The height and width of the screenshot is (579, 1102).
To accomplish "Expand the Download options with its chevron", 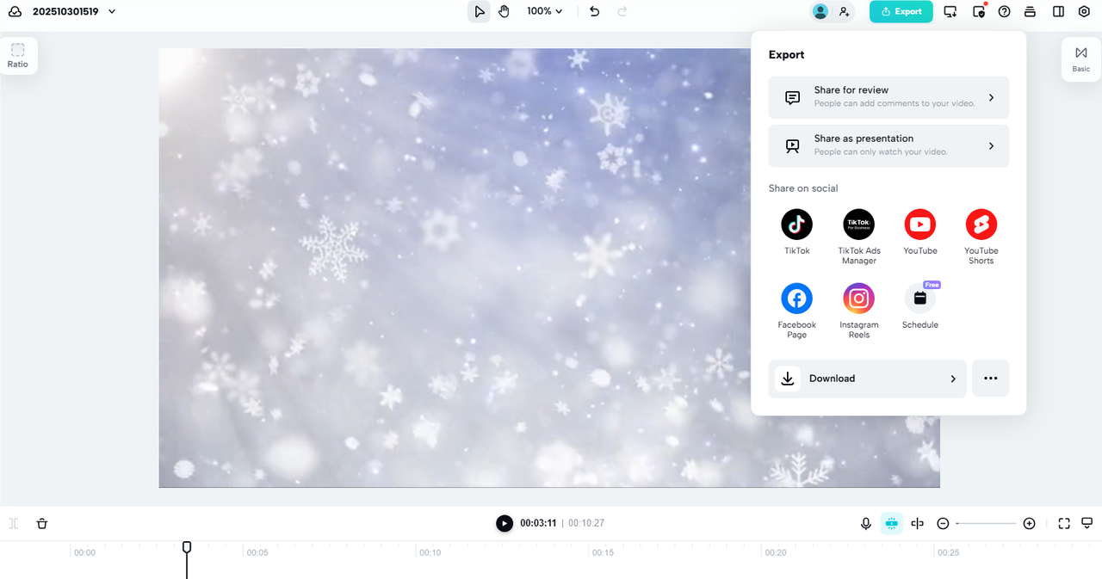I will (x=953, y=379).
